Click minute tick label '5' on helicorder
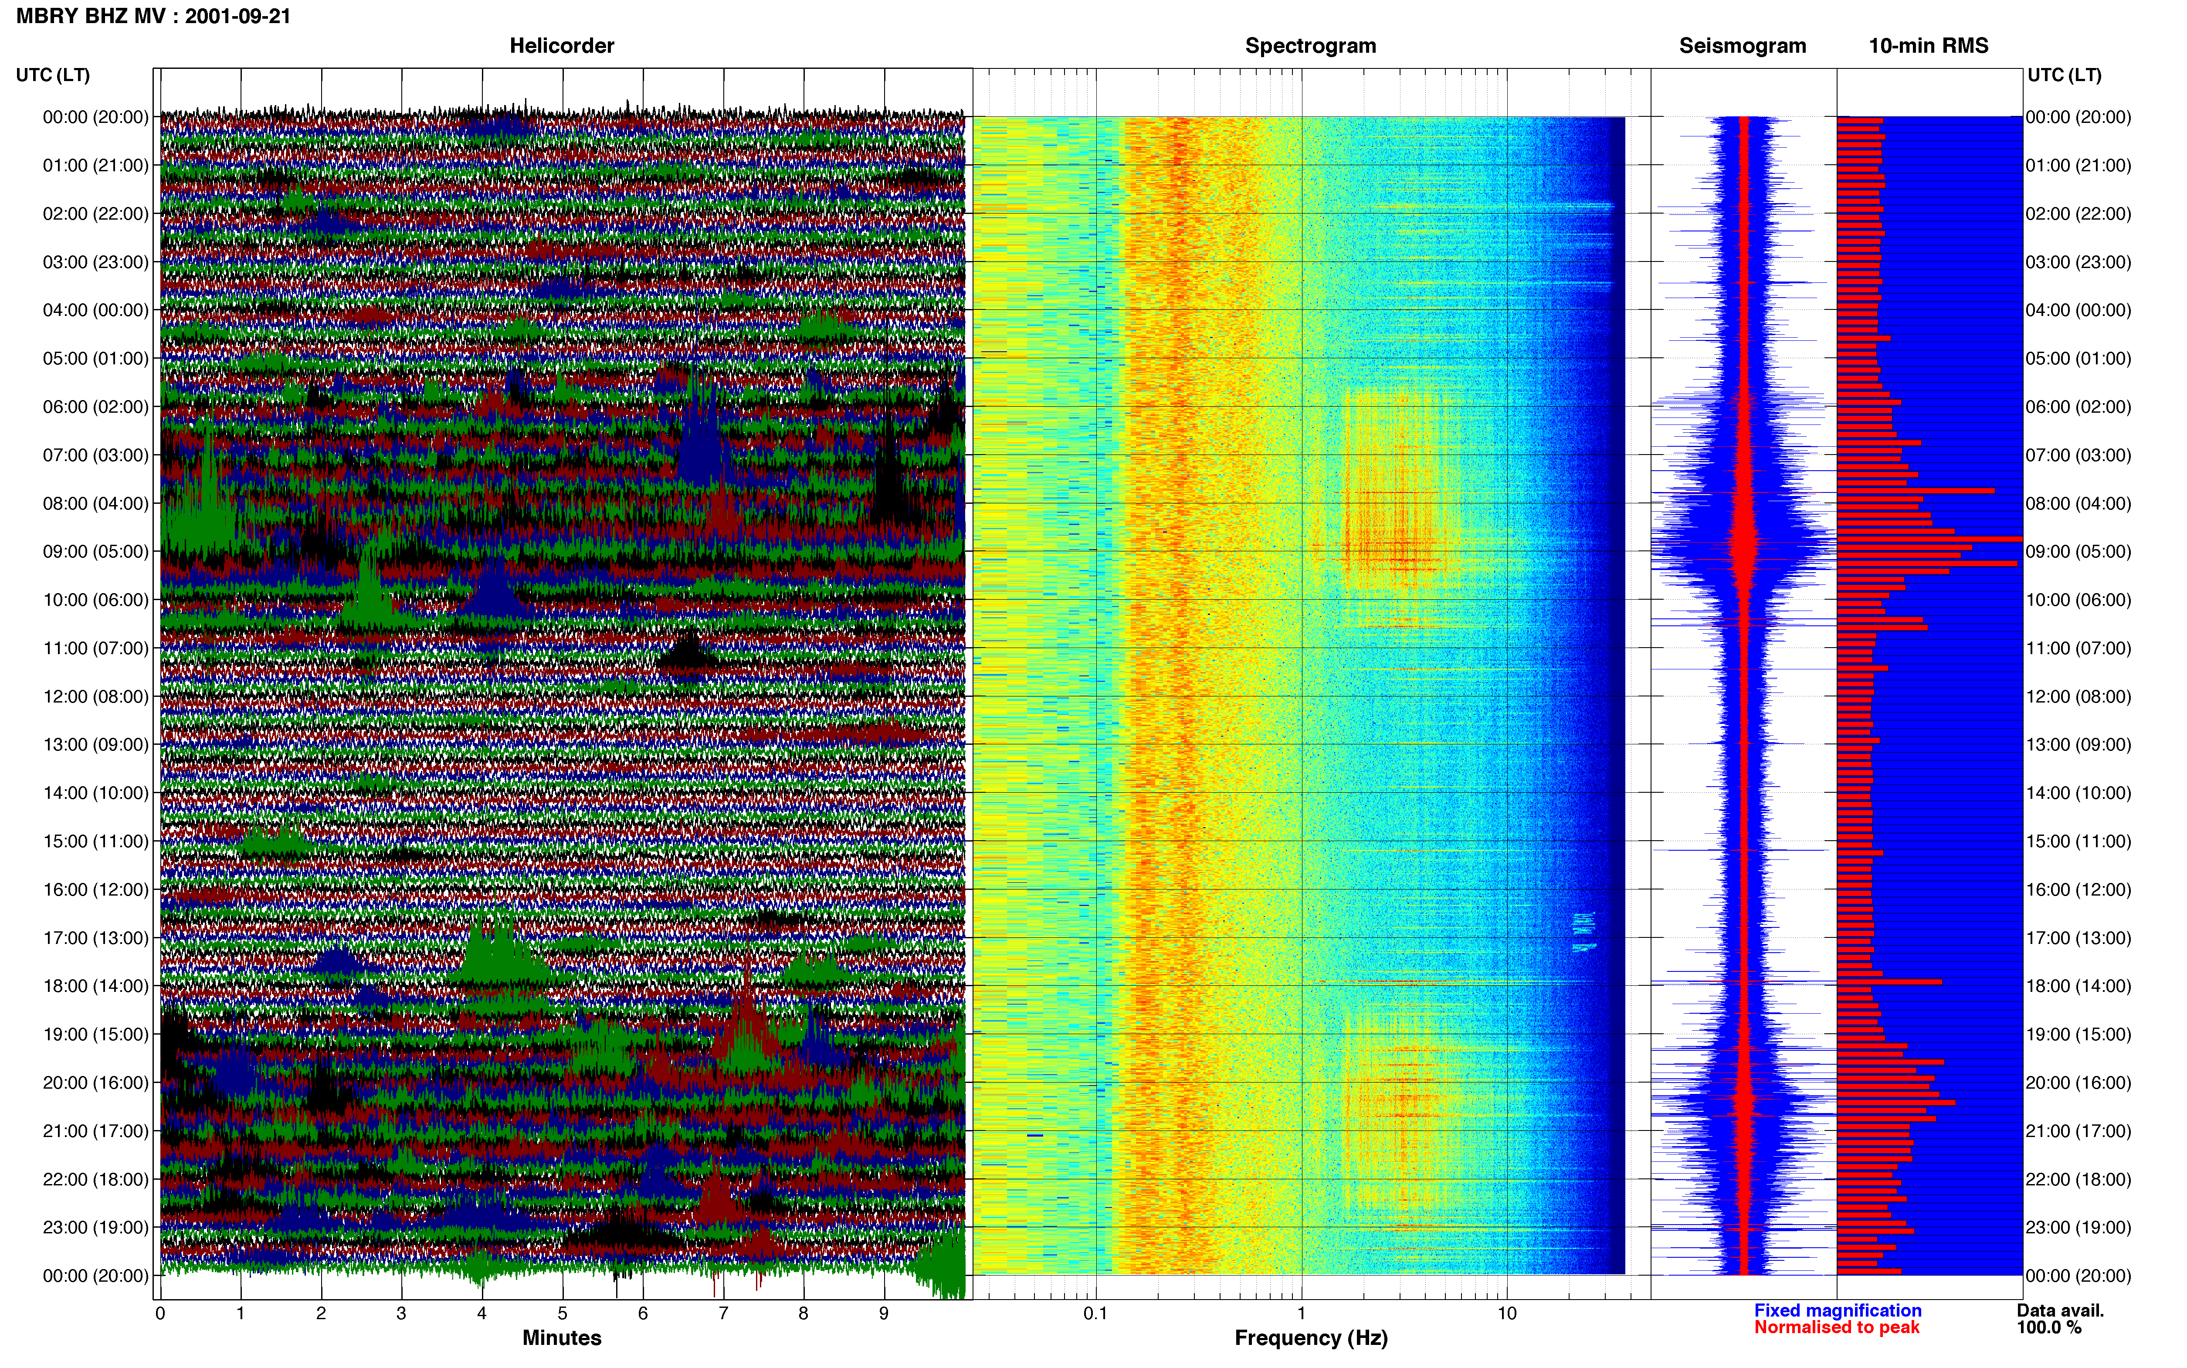The height and width of the screenshot is (1368, 2187). coord(563,1314)
